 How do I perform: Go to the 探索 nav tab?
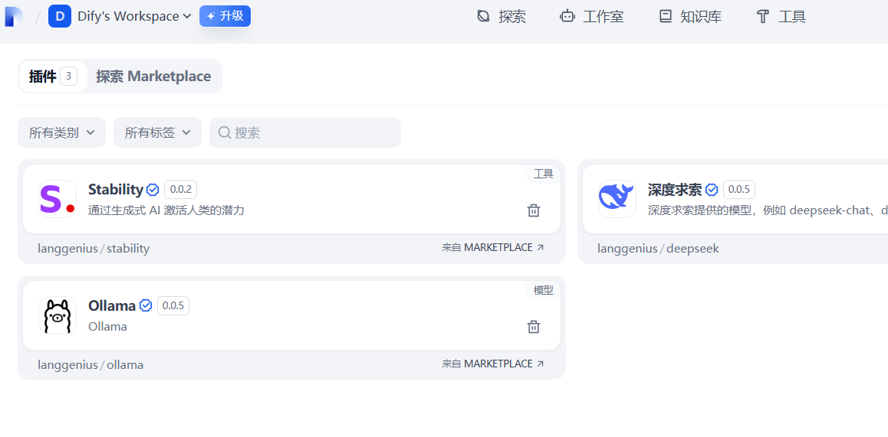point(502,16)
